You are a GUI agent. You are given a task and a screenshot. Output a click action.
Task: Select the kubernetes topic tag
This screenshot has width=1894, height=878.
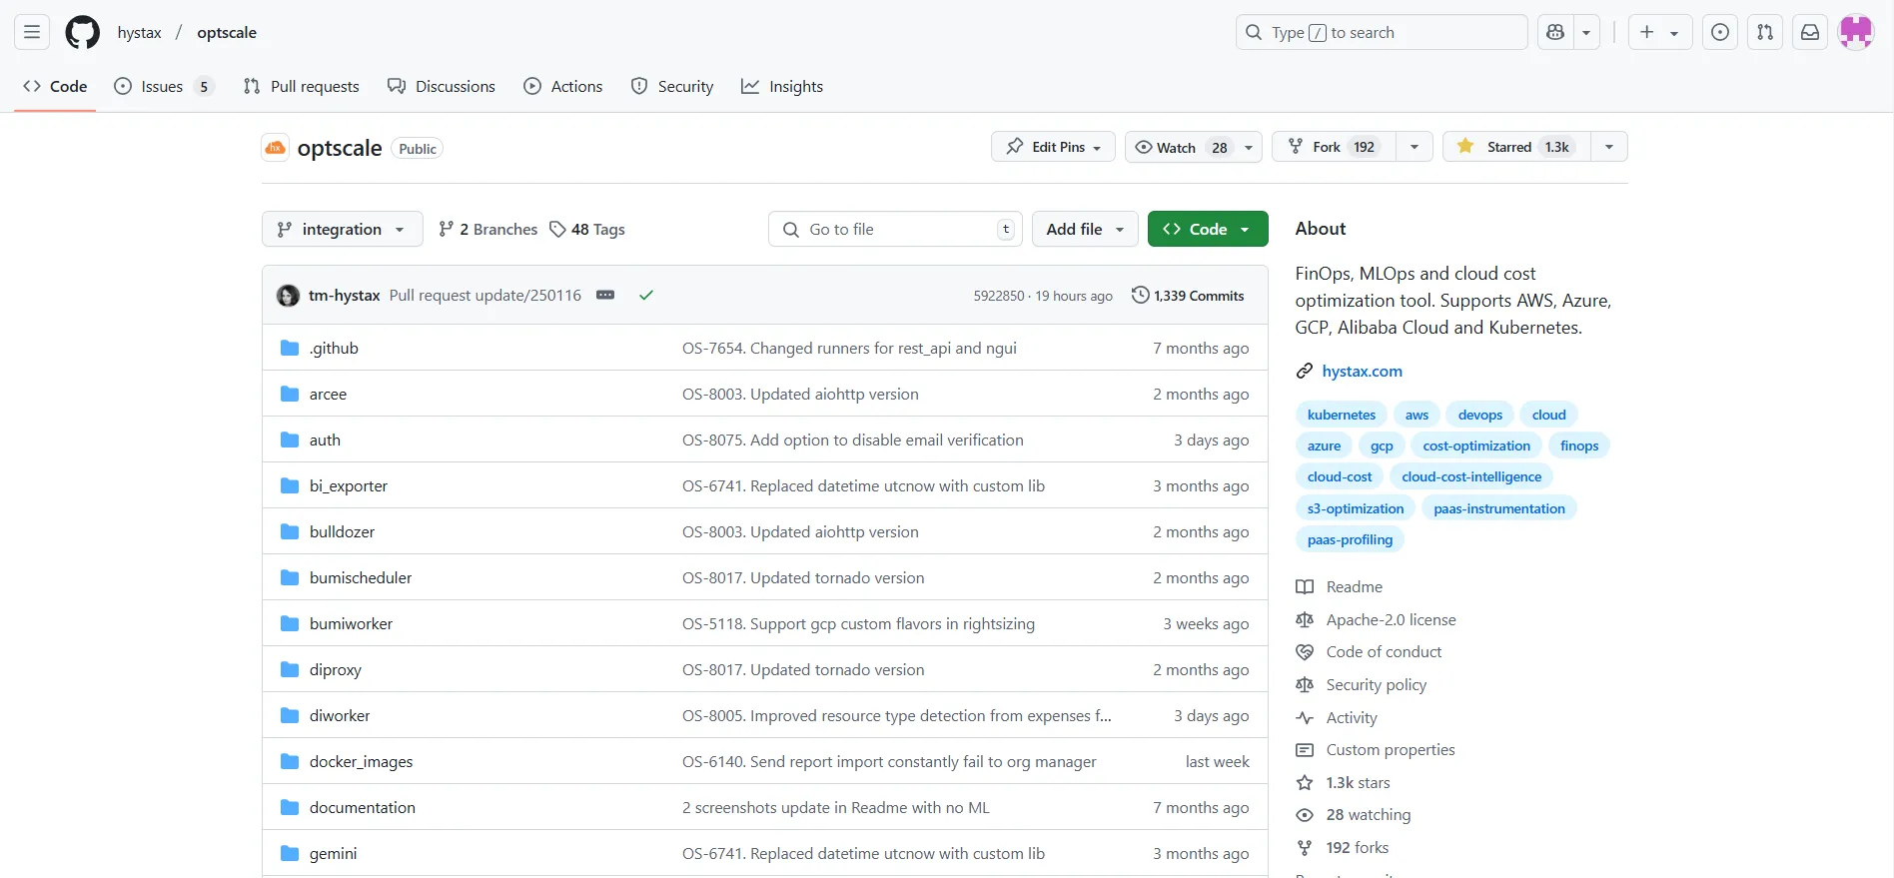pyautogui.click(x=1341, y=415)
